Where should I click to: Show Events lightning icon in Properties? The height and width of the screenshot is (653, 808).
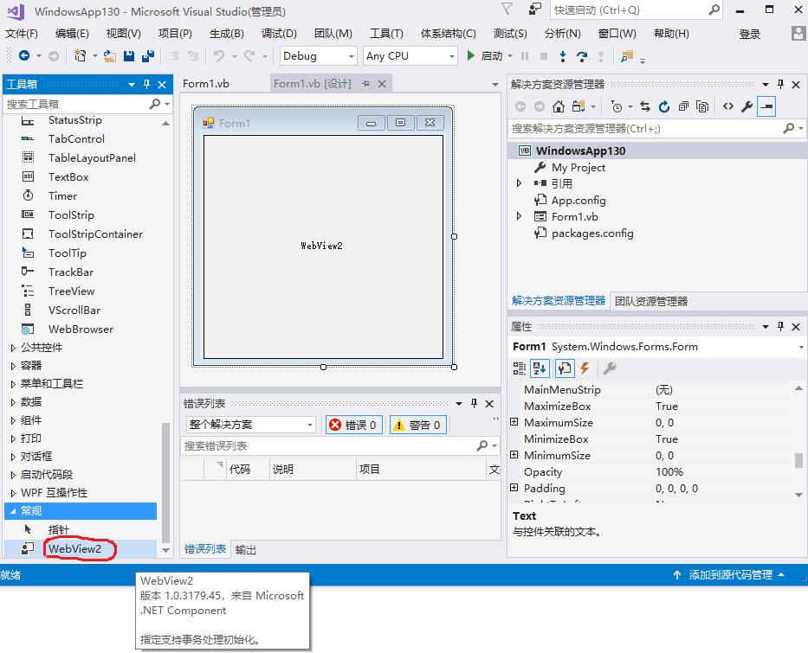click(585, 368)
